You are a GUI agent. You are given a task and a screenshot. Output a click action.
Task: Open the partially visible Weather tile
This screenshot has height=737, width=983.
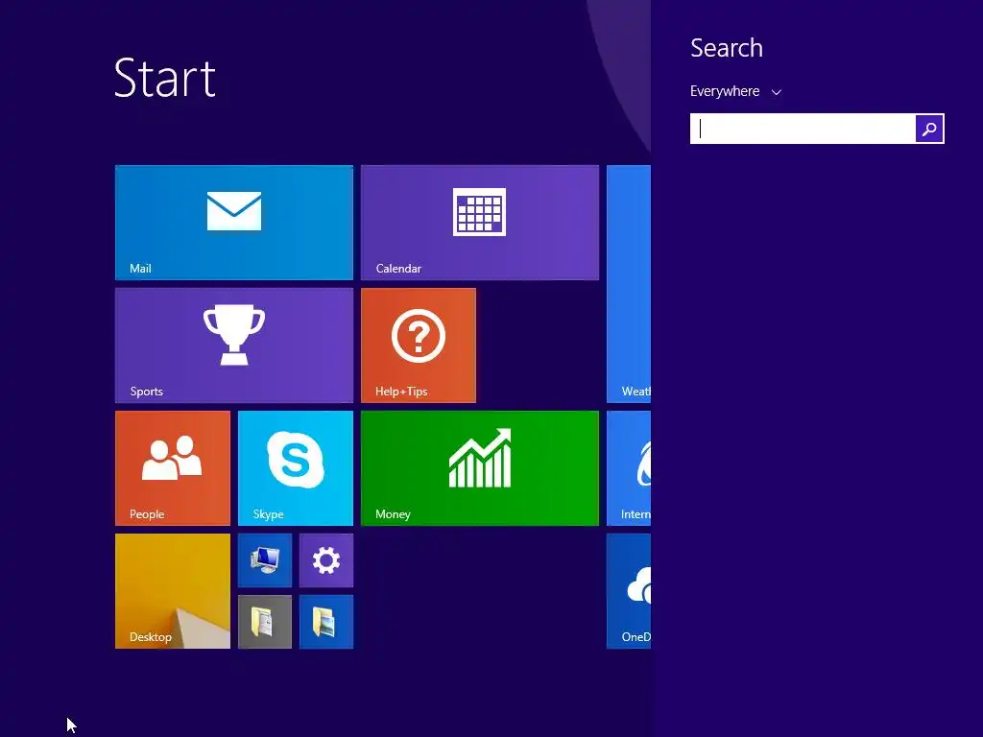coord(629,284)
